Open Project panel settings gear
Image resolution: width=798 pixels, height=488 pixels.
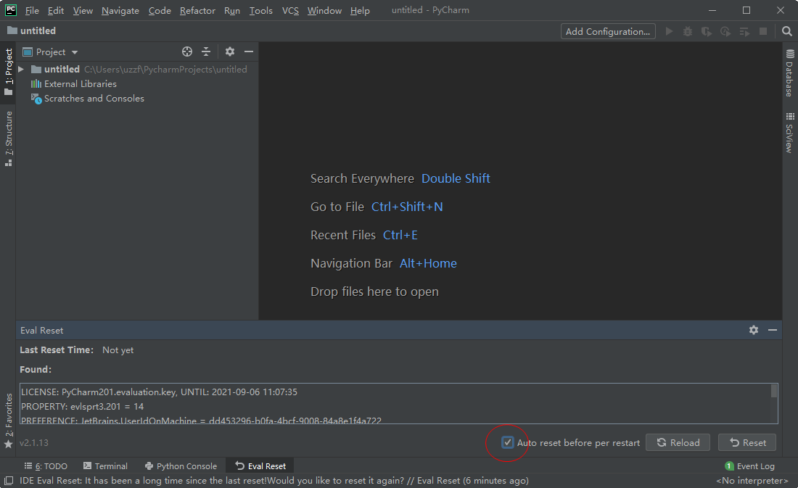pyautogui.click(x=230, y=51)
